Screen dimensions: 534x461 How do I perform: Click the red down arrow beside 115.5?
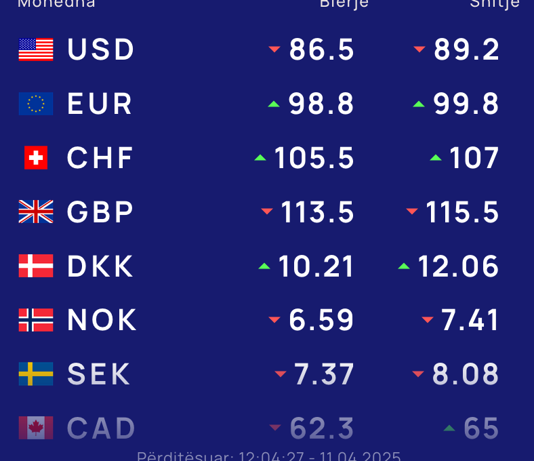(x=412, y=212)
